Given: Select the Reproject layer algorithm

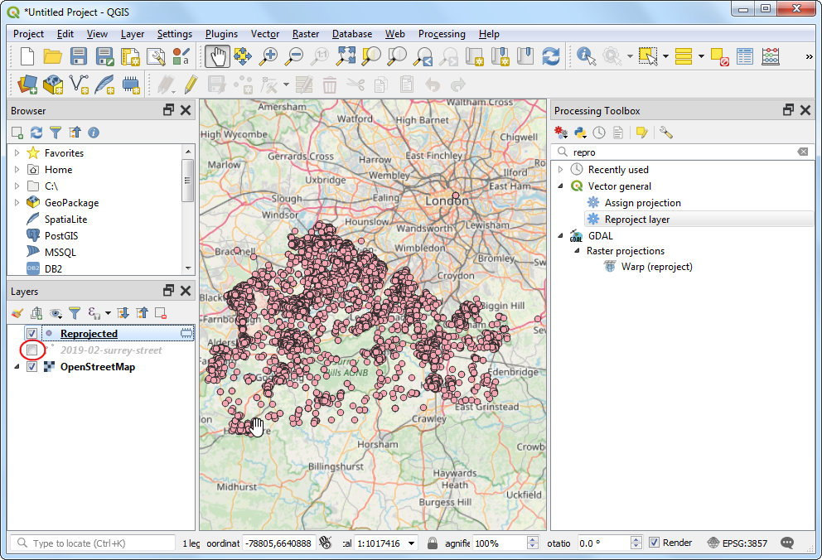Looking at the screenshot, I should 636,220.
